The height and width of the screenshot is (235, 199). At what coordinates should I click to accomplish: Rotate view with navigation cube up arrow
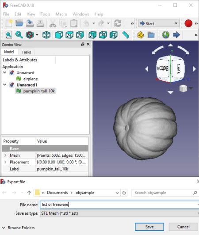(170, 45)
